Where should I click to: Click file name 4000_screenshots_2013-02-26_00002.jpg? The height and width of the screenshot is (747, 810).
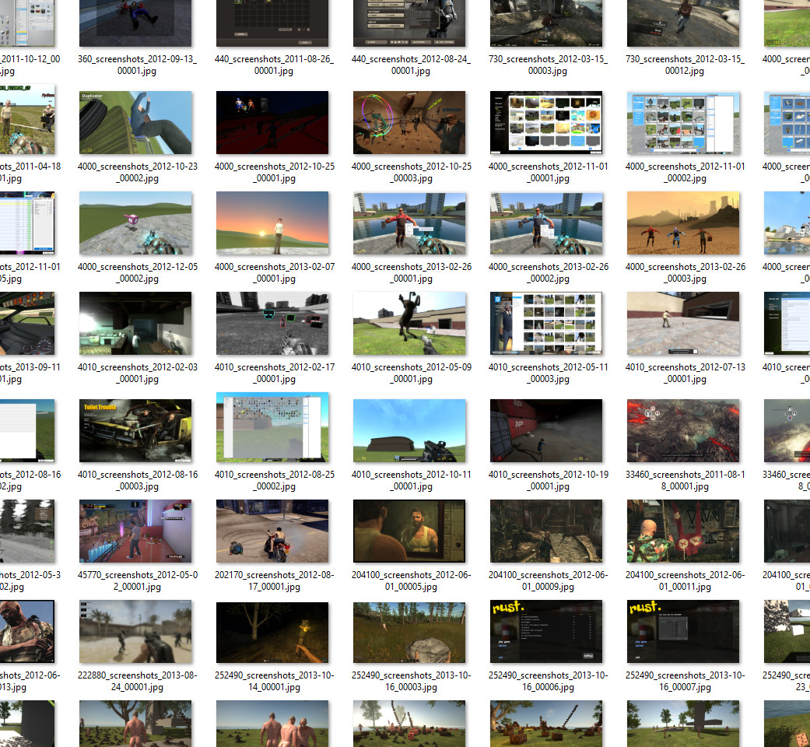point(548,273)
